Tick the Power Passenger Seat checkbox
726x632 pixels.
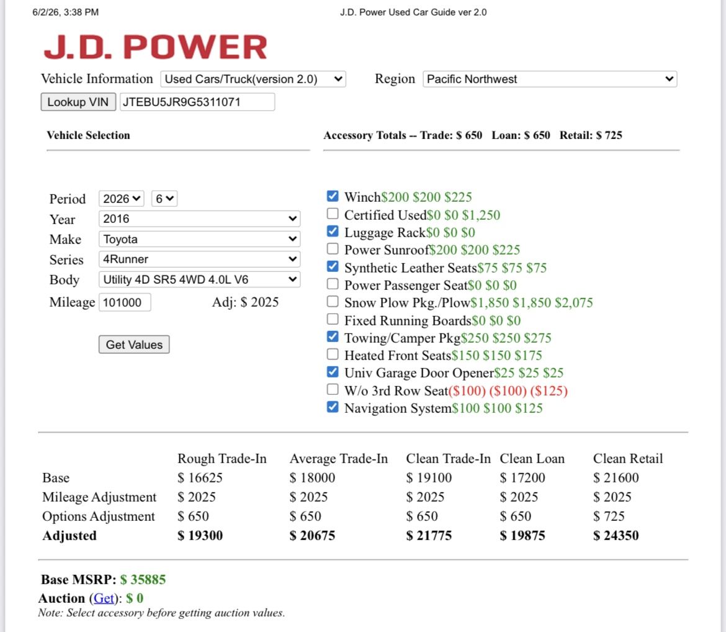(333, 284)
